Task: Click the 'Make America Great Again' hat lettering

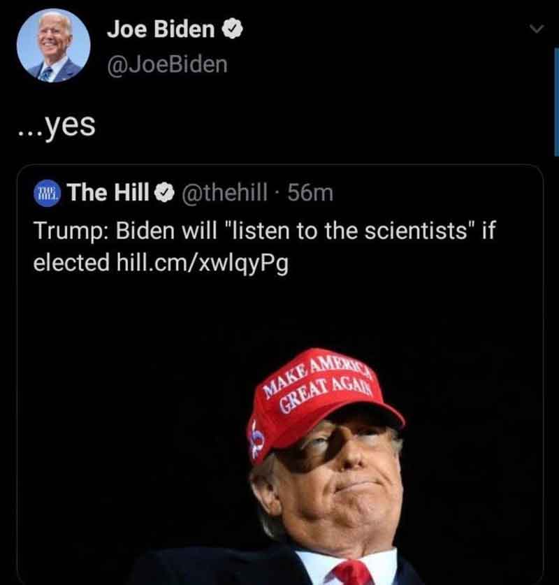Action: click(319, 384)
